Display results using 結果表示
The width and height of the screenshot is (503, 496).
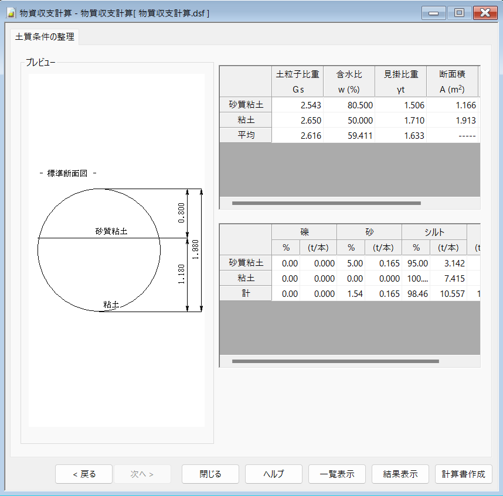tap(400, 474)
